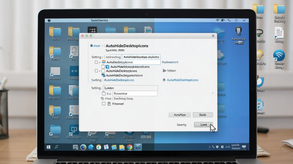Click the AutoHise button

pos(180,115)
